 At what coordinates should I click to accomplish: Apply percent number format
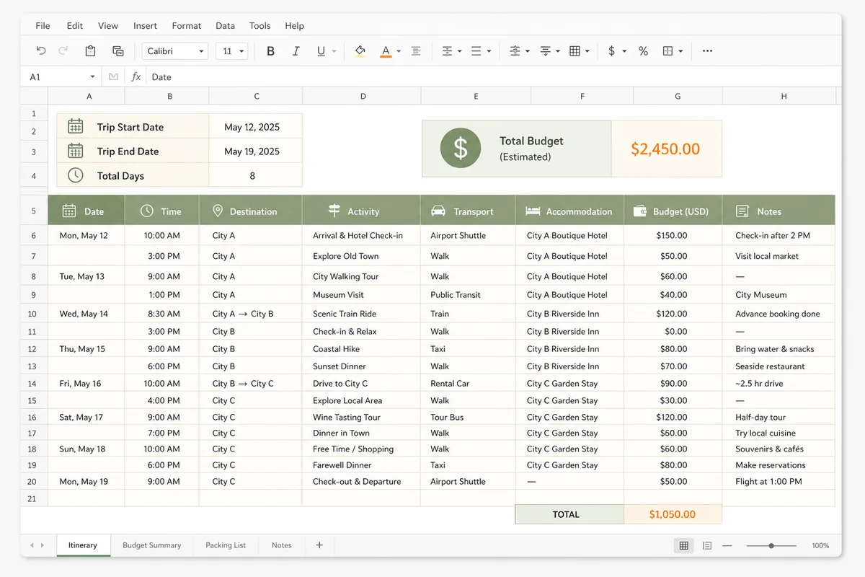[643, 51]
